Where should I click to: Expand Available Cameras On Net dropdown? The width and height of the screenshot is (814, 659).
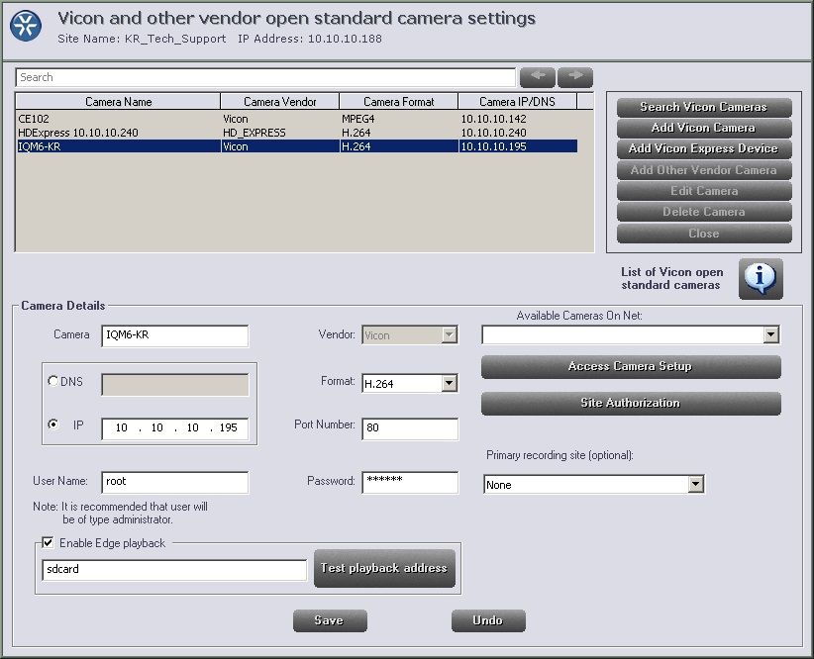click(x=770, y=335)
